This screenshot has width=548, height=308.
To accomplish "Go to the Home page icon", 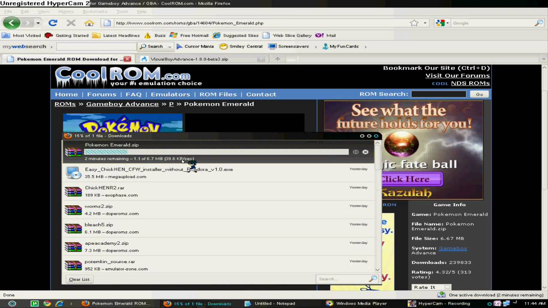I will [x=89, y=23].
